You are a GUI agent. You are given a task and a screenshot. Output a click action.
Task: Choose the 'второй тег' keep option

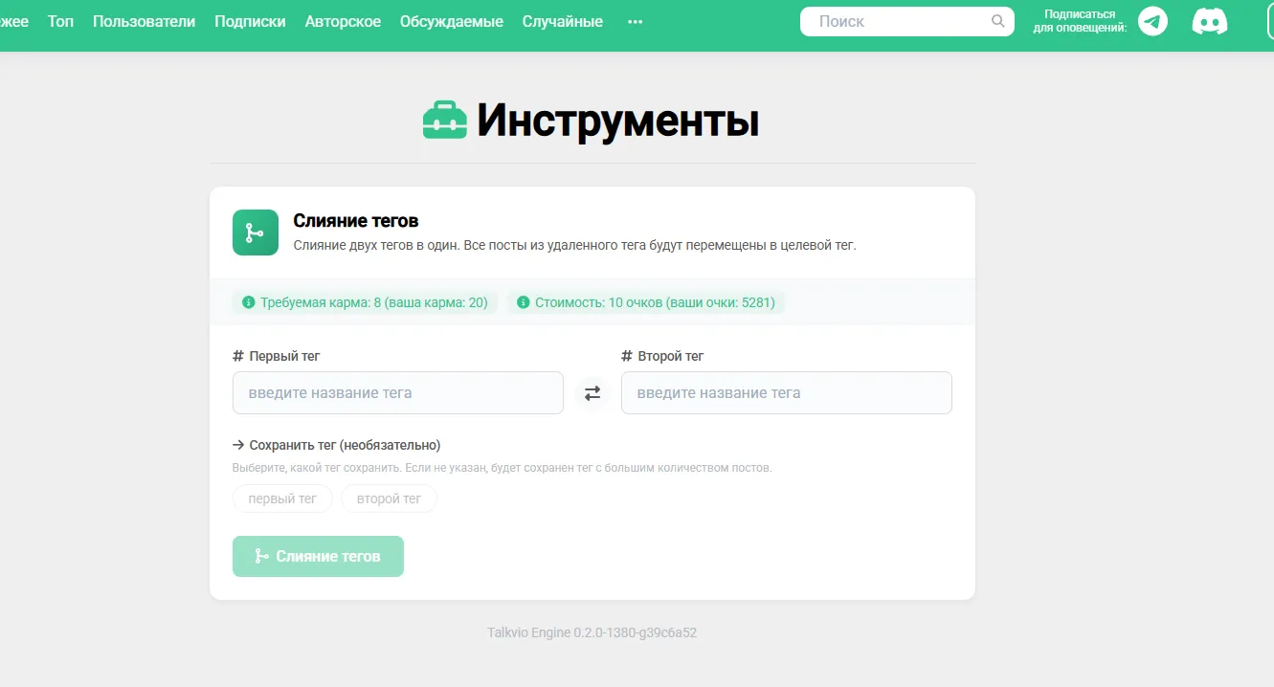click(x=389, y=499)
